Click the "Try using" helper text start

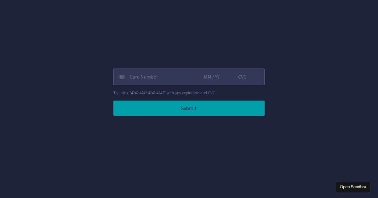pos(121,93)
